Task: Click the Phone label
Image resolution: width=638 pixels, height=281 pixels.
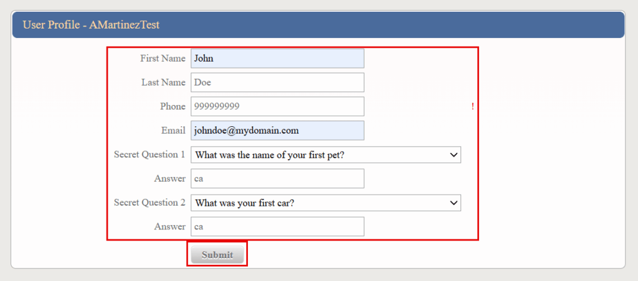Action: coord(173,106)
